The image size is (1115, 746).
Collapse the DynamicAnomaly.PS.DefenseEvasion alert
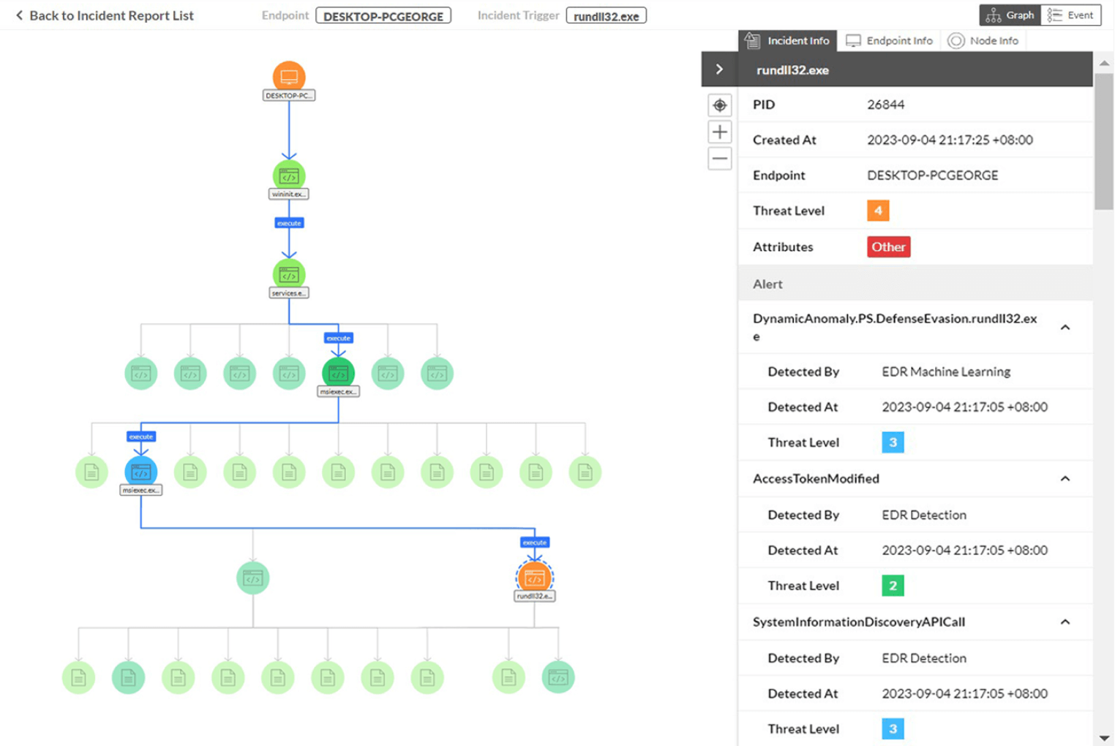1065,328
